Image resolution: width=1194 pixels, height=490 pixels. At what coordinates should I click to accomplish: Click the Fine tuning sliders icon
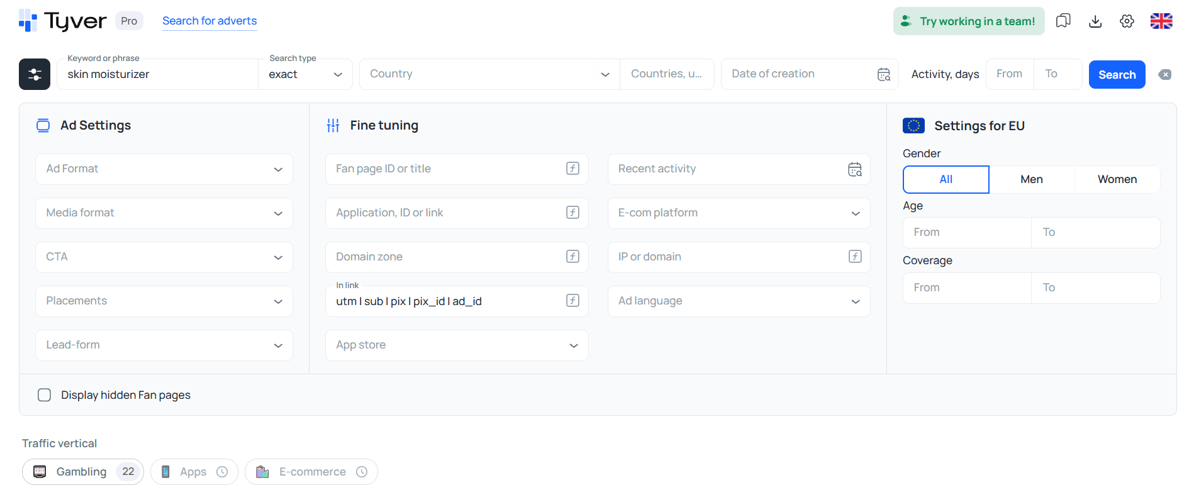333,125
